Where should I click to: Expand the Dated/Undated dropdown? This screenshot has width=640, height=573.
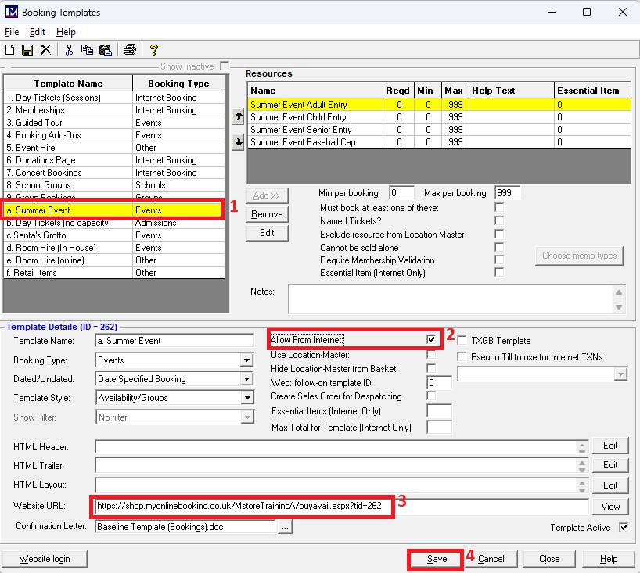(246, 379)
